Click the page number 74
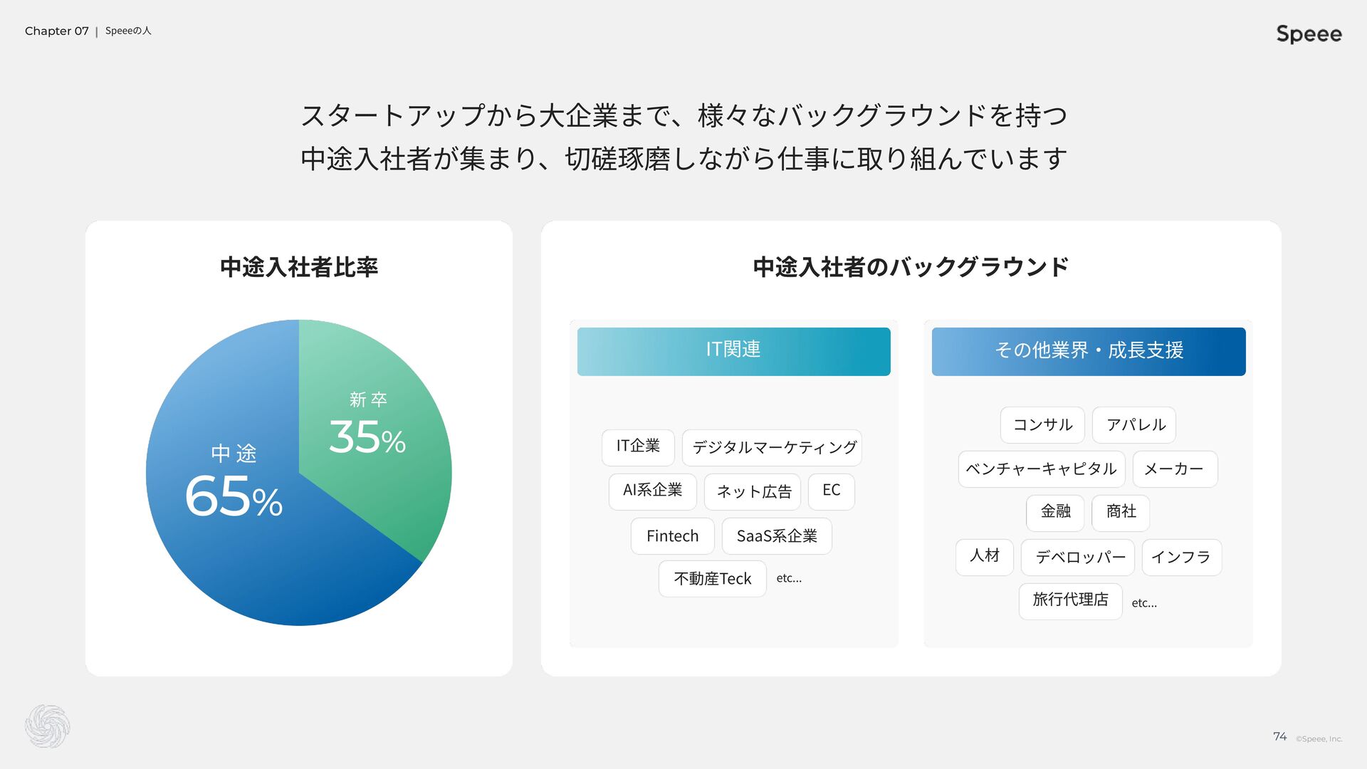Screen dimensions: 1367x769 coord(1279,737)
